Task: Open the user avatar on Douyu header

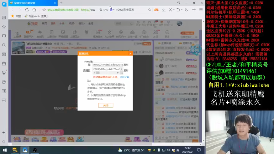Action: tap(179, 23)
